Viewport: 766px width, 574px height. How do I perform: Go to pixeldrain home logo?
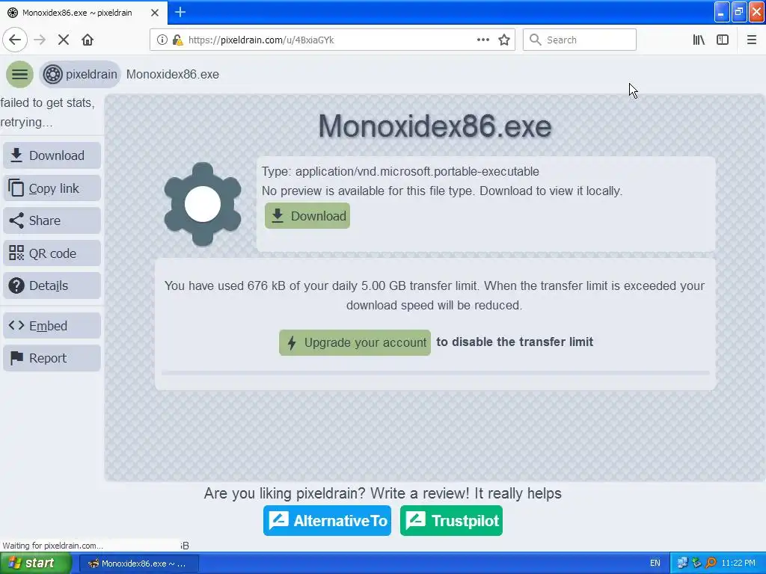(x=79, y=74)
